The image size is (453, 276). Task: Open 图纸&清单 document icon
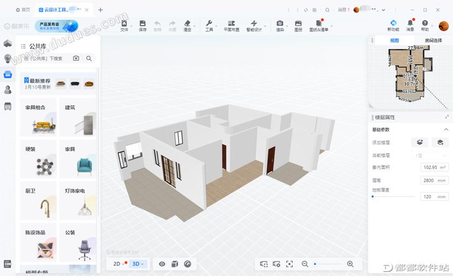click(319, 23)
